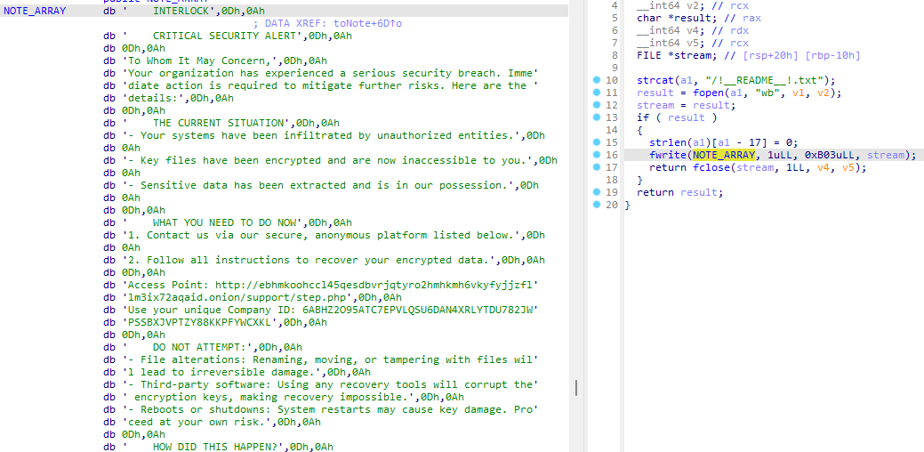Click the 'PSSBXJVPTZY88KKPFYWCXKL' string line
Image resolution: width=924 pixels, height=452 pixels.
click(215, 322)
